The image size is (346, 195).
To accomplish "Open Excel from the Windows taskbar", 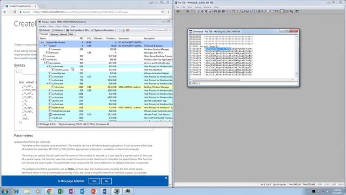I will [60, 191].
